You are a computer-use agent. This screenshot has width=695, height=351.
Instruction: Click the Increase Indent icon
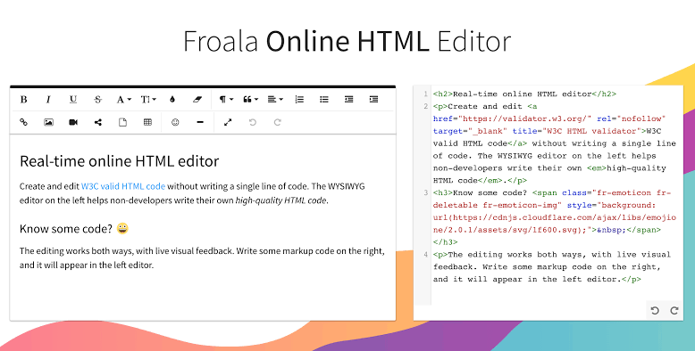(x=373, y=100)
